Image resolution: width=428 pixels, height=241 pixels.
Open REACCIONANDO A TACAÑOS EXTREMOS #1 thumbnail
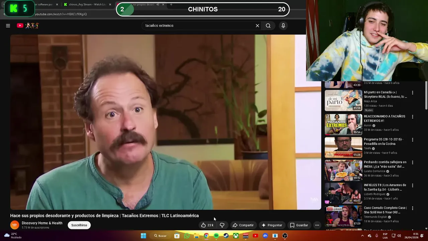point(343,124)
